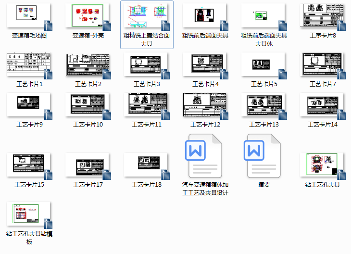Select the 工艺卡片9 file icon
The image size is (351, 254).
[x=29, y=105]
